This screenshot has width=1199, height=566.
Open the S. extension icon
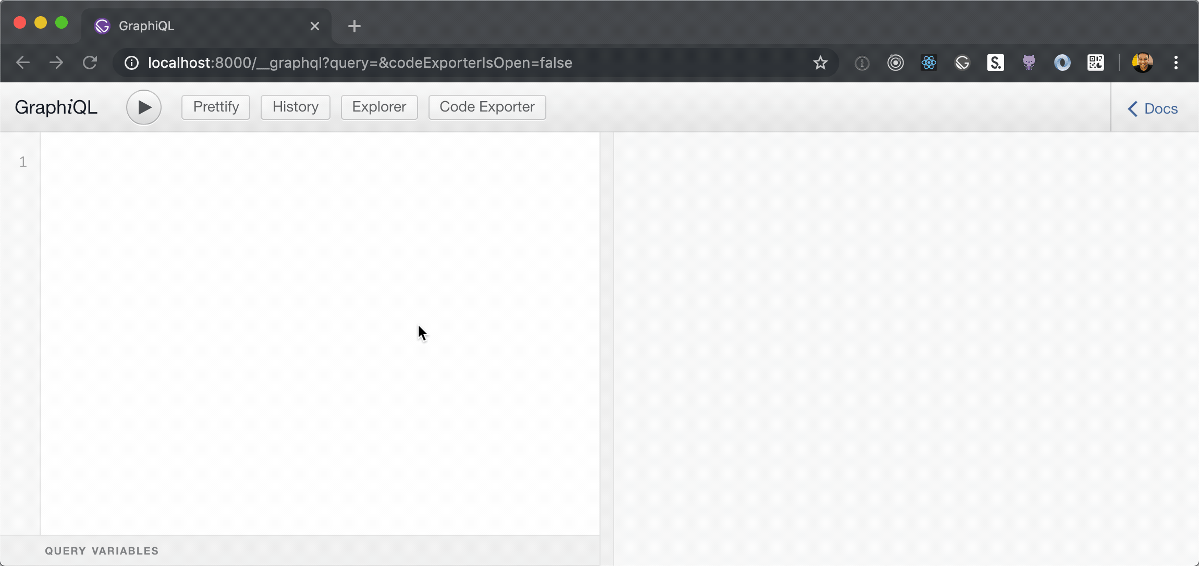[x=996, y=63]
